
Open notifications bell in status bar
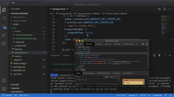click(170, 95)
